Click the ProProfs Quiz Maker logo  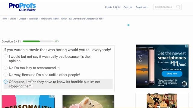coord(22,7)
